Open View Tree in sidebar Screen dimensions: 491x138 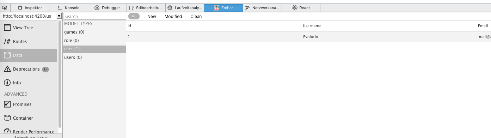[29, 28]
